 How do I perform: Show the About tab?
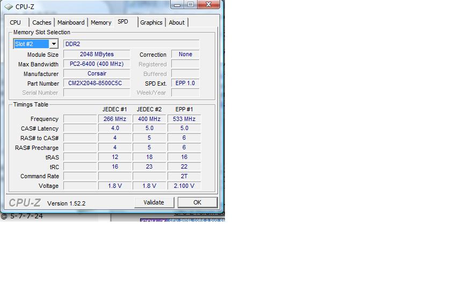[177, 22]
